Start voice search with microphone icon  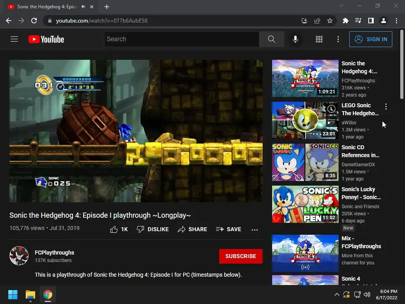coord(295,39)
